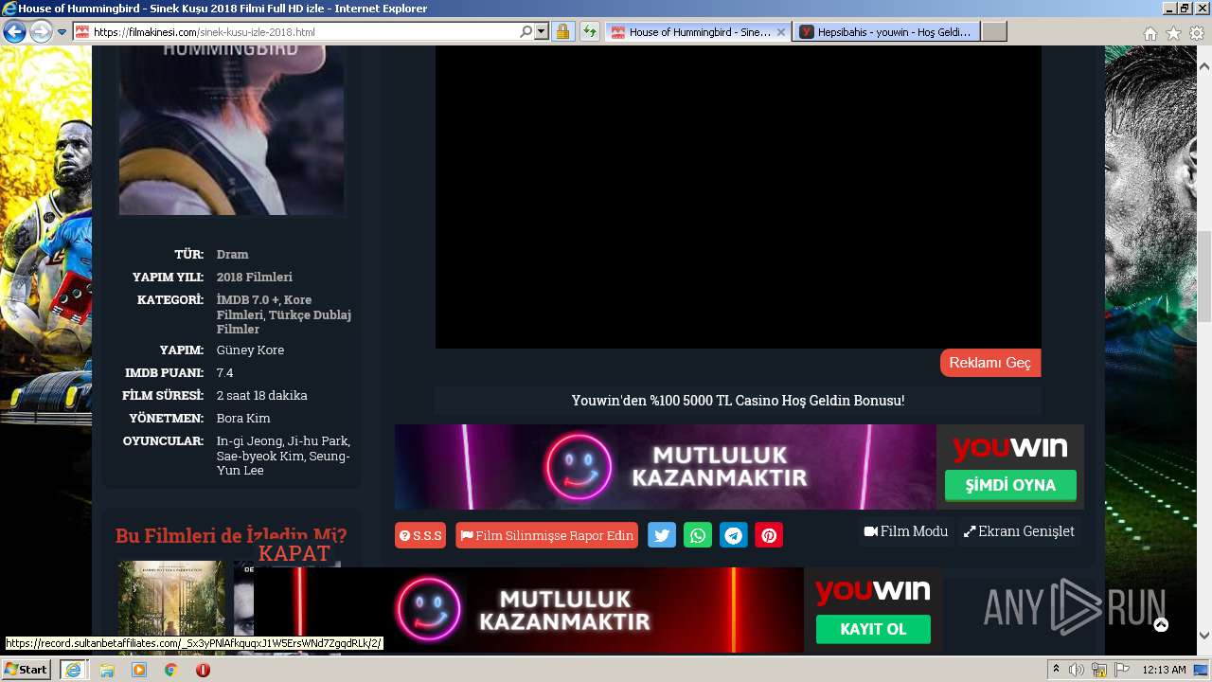Click the refresh page icon
Viewport: 1212px width, 682px height.
[x=589, y=31]
